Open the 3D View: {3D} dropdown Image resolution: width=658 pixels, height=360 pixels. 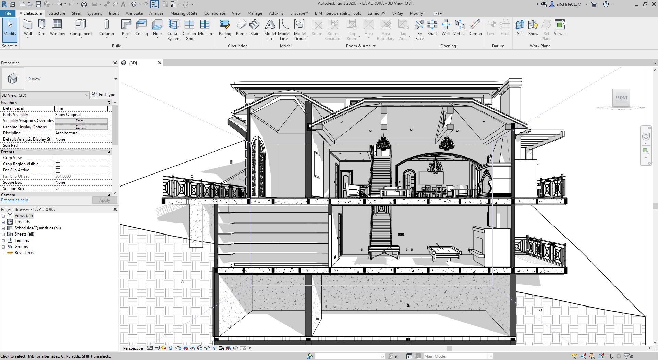86,95
